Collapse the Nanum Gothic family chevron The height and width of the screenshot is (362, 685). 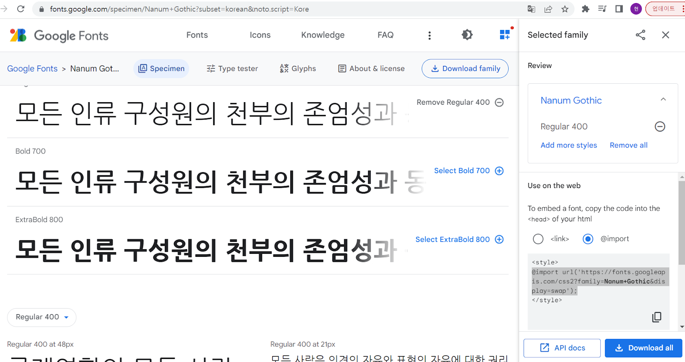[663, 100]
